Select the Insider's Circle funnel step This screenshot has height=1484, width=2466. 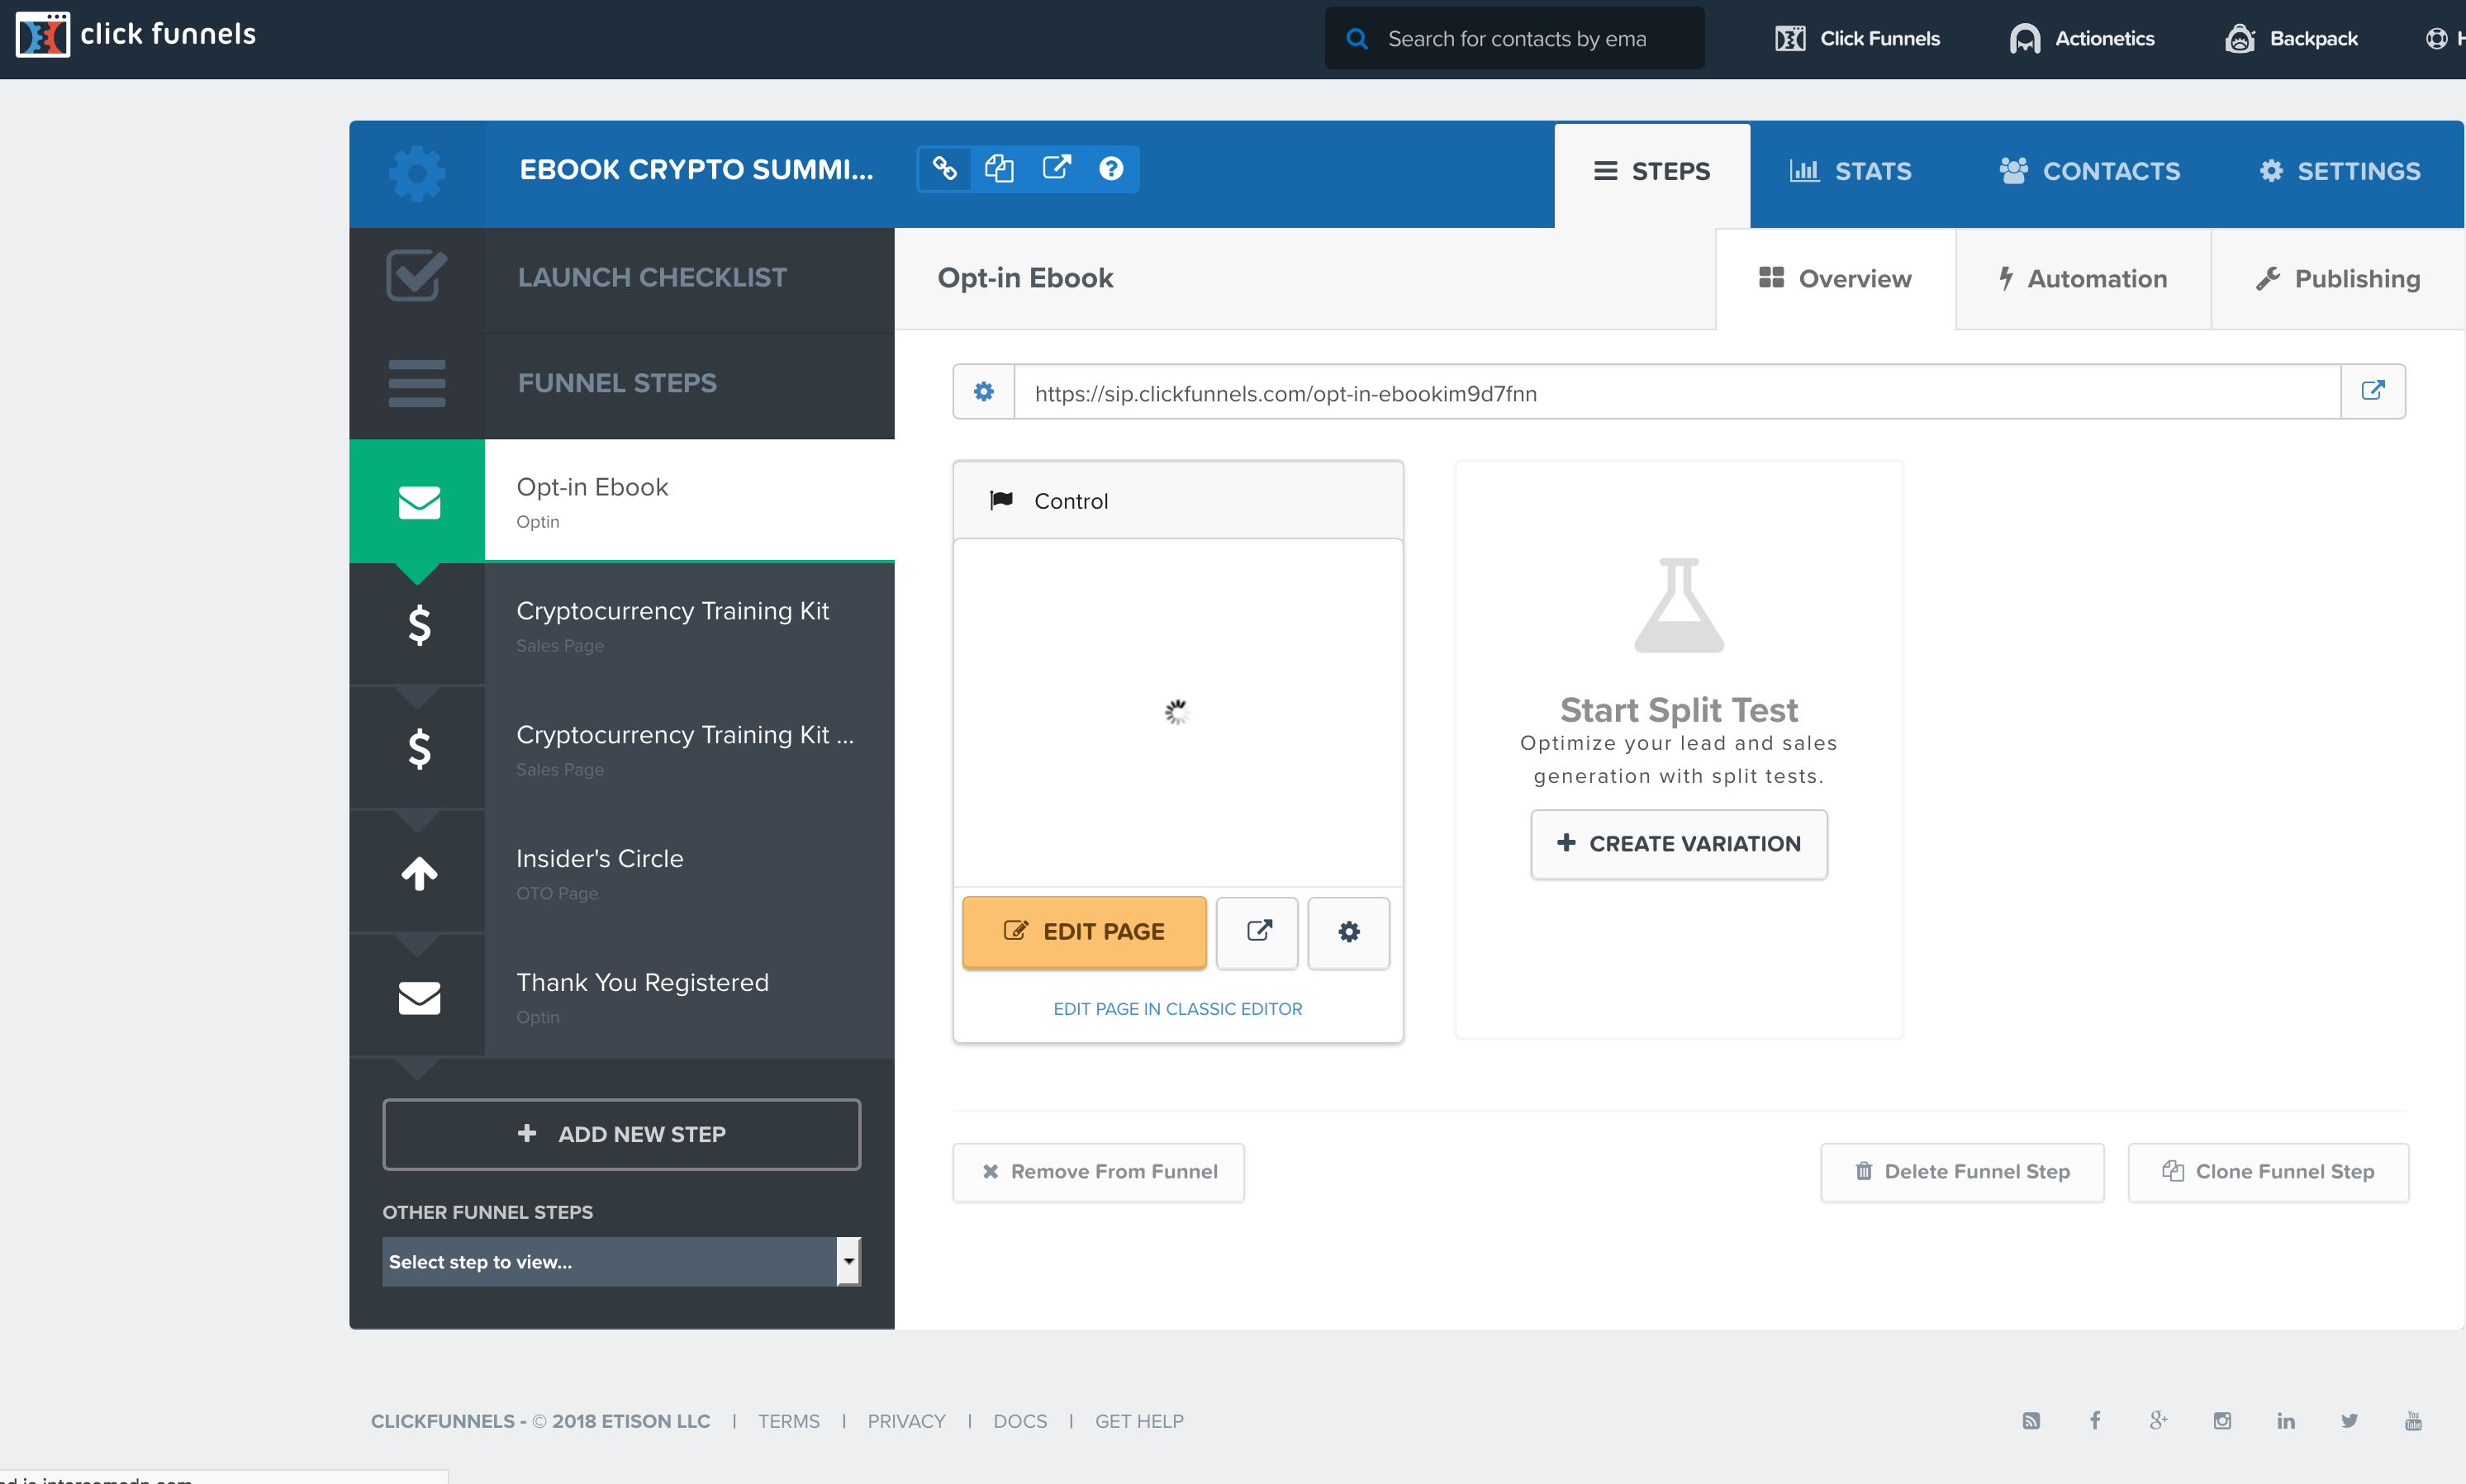(x=621, y=874)
